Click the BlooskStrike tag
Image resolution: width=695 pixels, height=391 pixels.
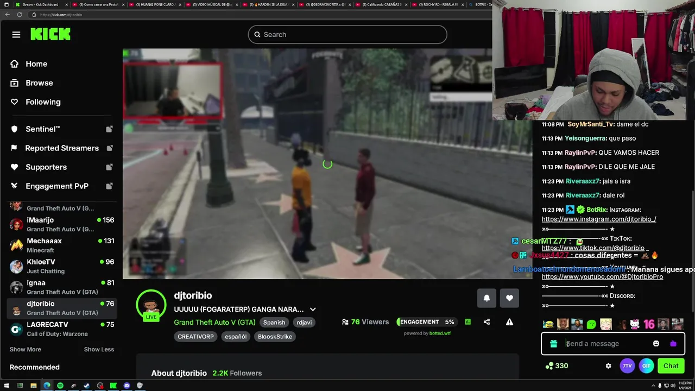(275, 337)
